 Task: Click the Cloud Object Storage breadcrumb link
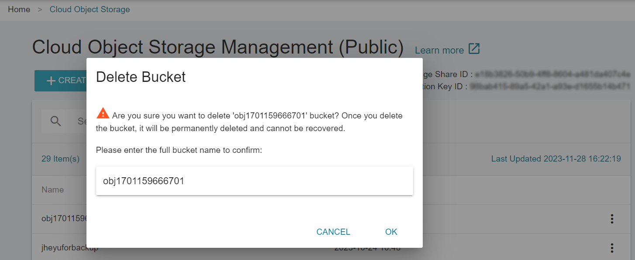point(90,9)
